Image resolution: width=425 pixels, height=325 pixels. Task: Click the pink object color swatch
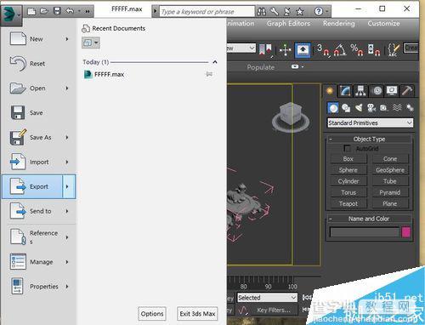click(x=406, y=232)
